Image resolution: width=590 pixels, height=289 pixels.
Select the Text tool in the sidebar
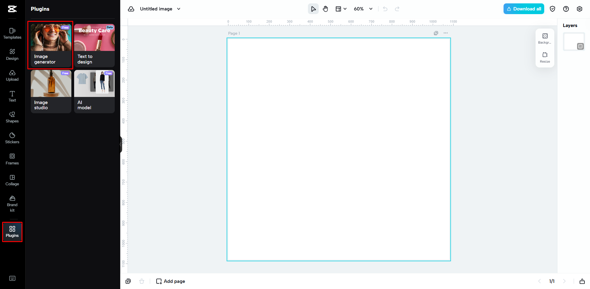pyautogui.click(x=12, y=96)
